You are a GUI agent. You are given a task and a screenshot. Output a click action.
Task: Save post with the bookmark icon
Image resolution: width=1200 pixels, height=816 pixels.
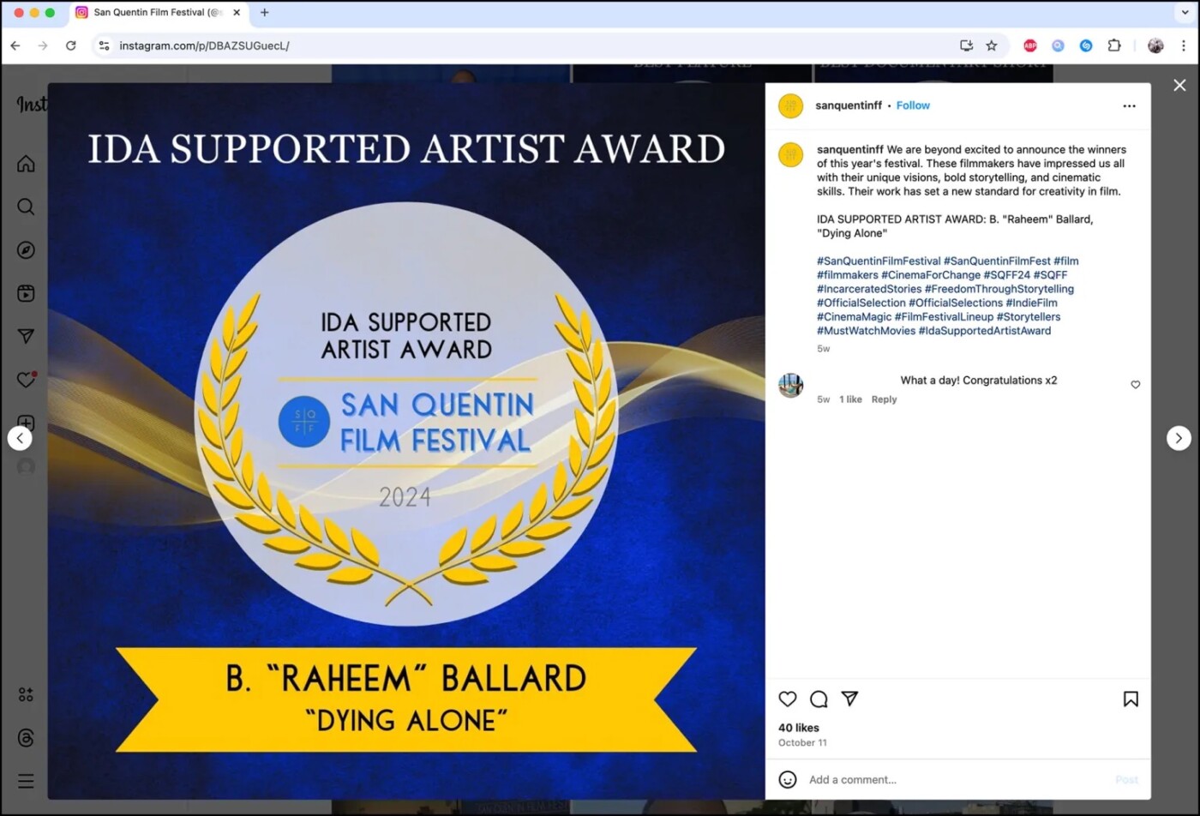[1131, 699]
